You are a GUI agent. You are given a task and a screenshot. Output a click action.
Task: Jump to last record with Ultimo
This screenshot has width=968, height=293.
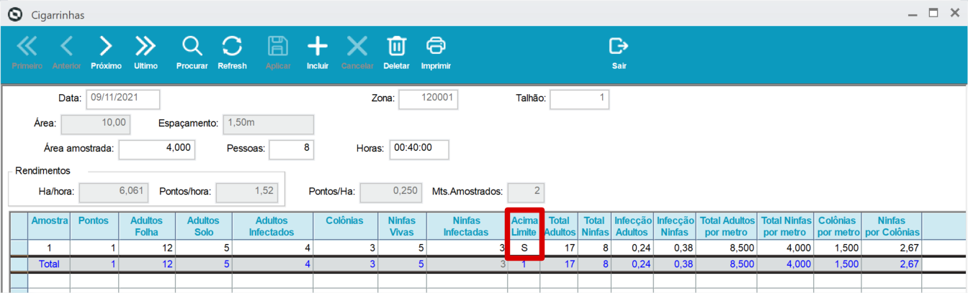point(145,52)
